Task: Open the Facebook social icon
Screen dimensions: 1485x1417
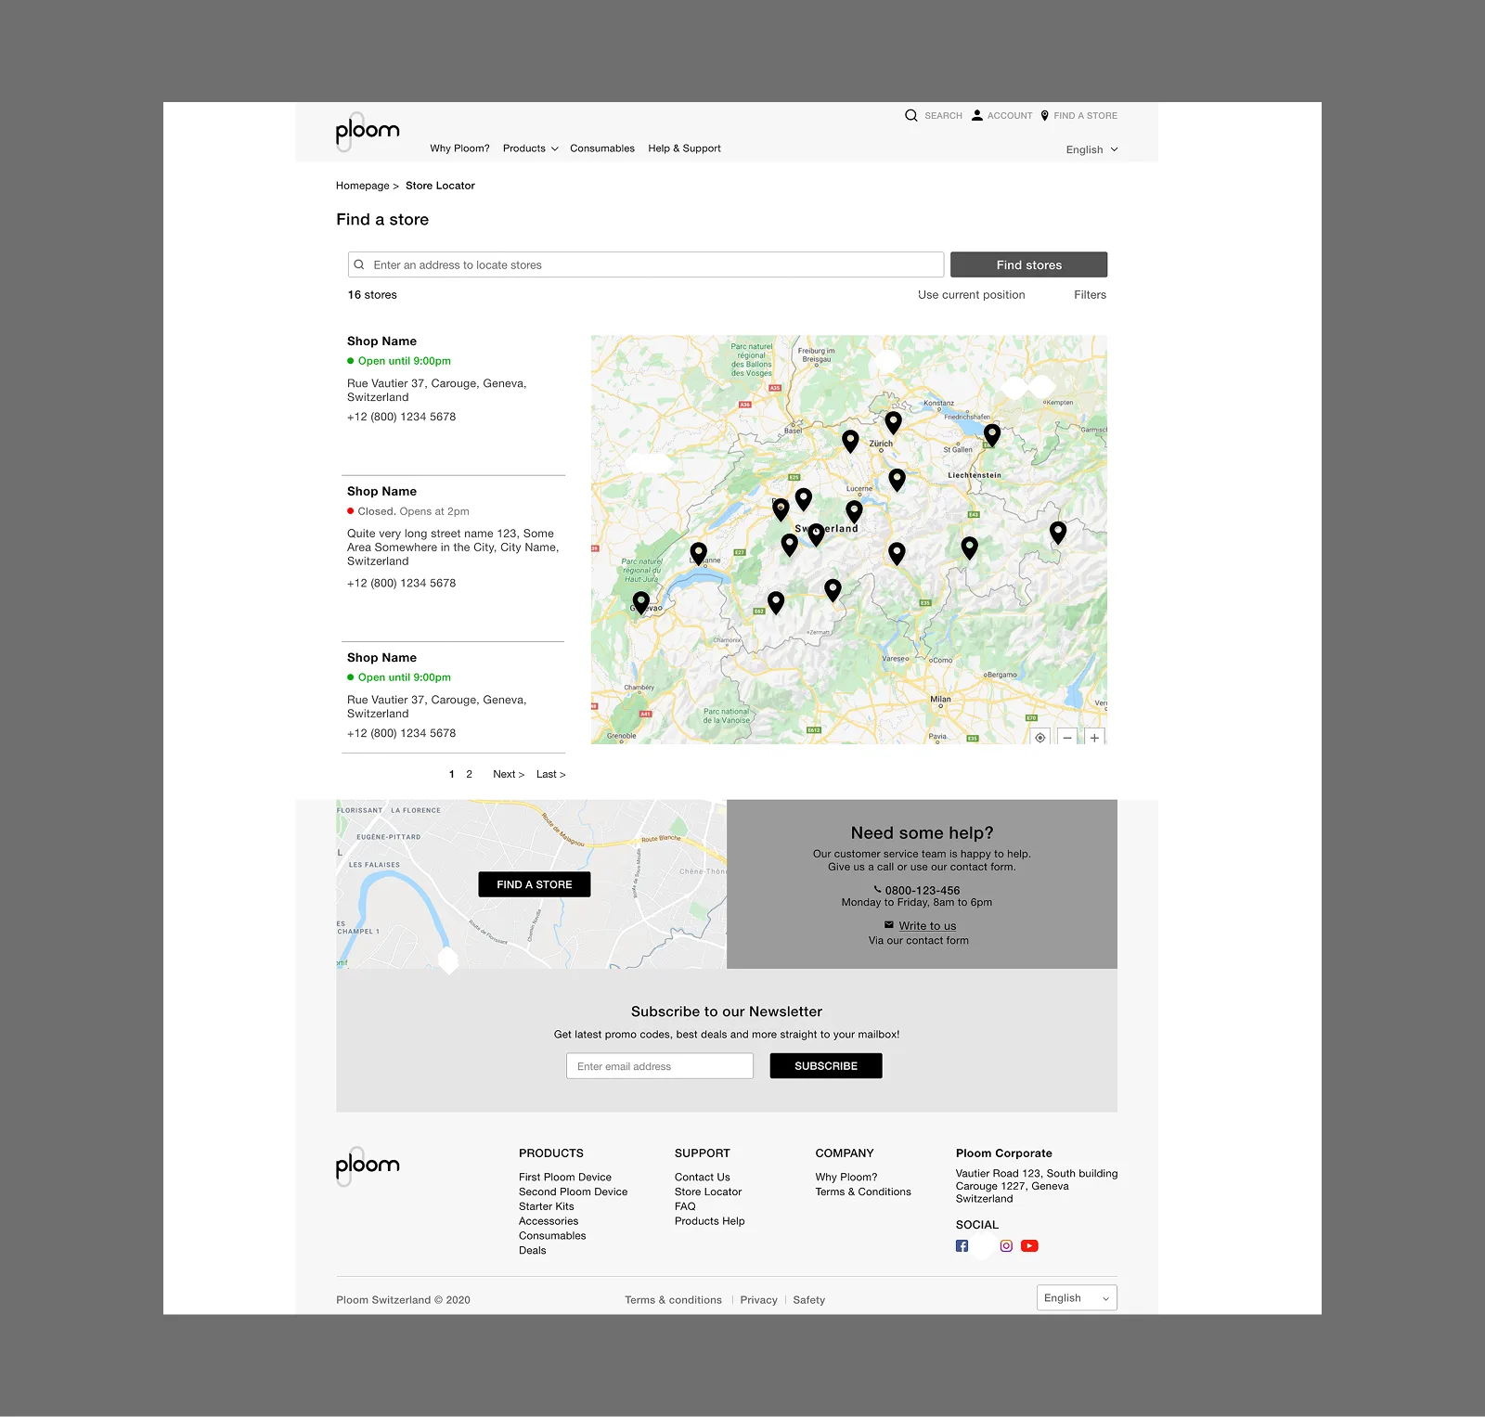Action: (962, 1246)
